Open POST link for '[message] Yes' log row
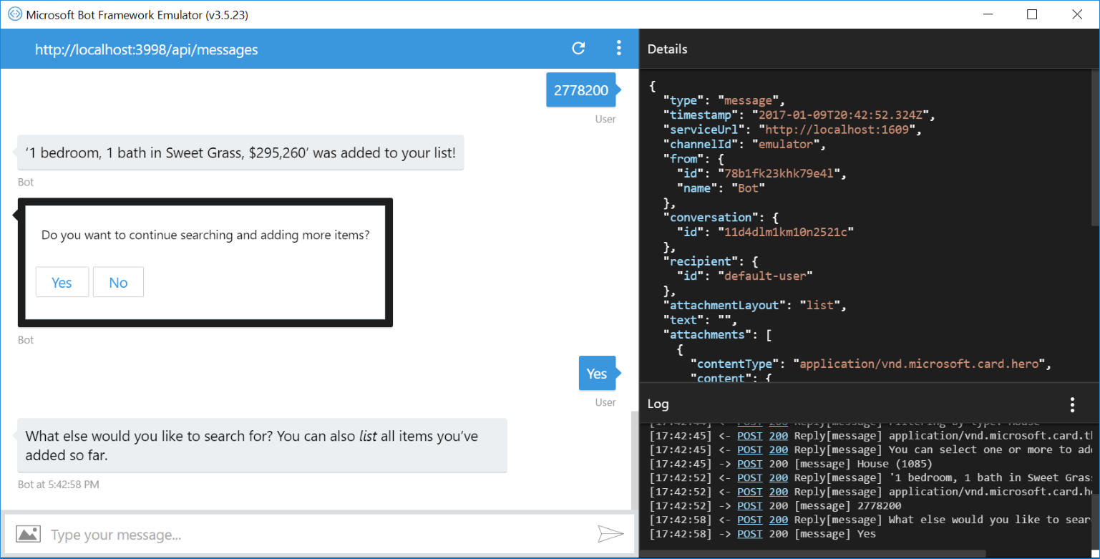1100x559 pixels. (x=749, y=534)
